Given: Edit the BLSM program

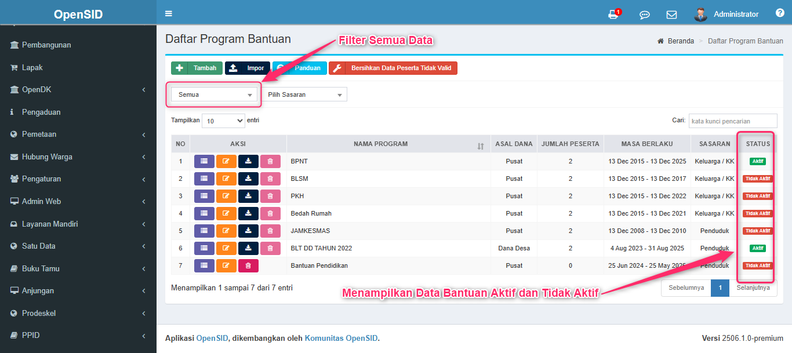Looking at the screenshot, I should tap(226, 179).
